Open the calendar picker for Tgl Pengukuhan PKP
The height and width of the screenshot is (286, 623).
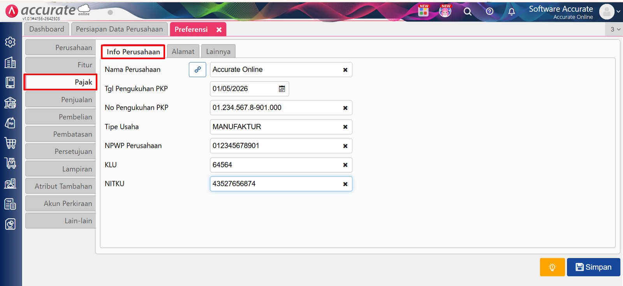[x=282, y=89]
